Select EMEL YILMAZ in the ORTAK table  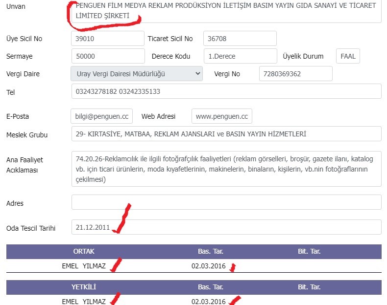[x=84, y=266]
